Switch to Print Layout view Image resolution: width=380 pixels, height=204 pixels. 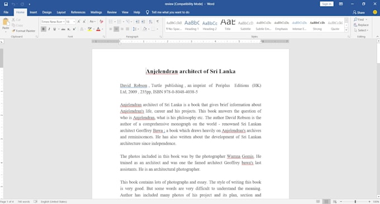click(326, 202)
